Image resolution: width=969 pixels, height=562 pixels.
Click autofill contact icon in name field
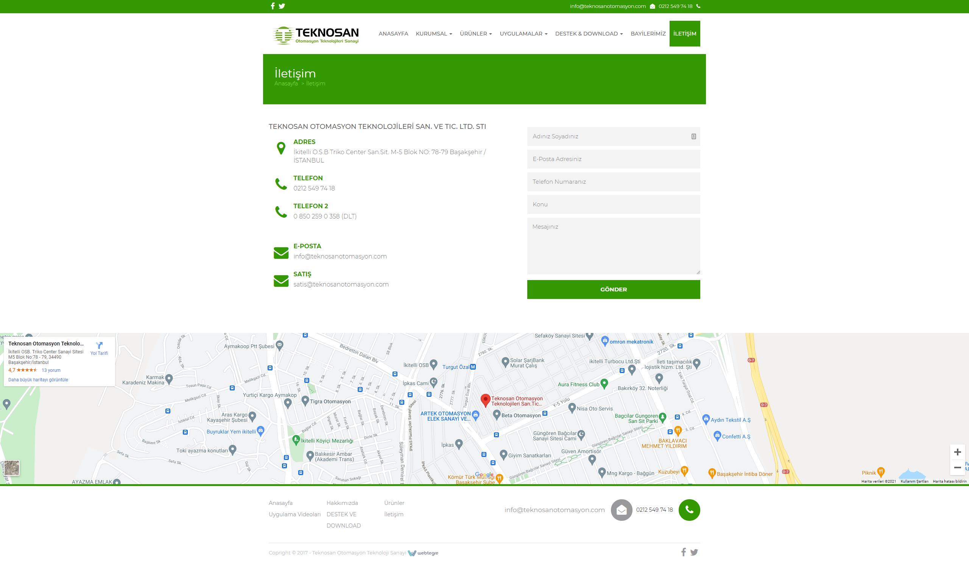pos(694,136)
